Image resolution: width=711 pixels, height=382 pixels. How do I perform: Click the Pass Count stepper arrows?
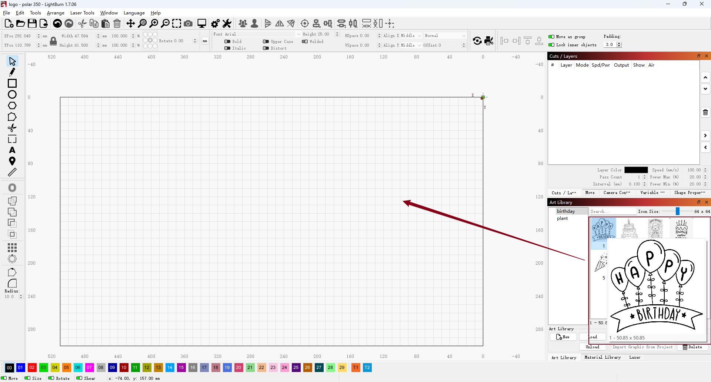point(644,177)
